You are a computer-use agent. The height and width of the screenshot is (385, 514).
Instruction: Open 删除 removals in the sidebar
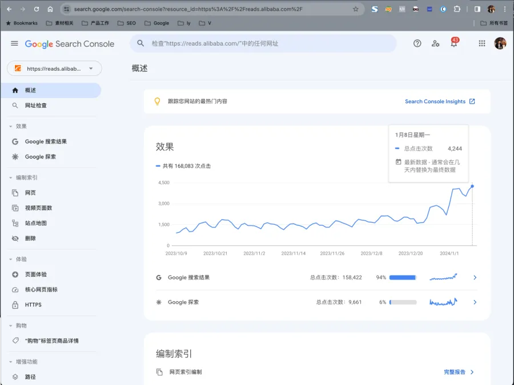51,238
